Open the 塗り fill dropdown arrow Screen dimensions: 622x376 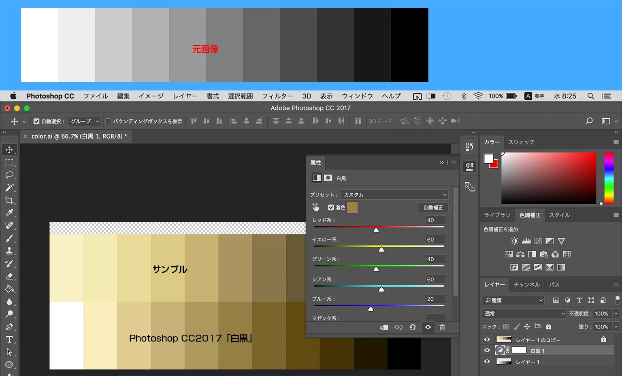(616, 327)
